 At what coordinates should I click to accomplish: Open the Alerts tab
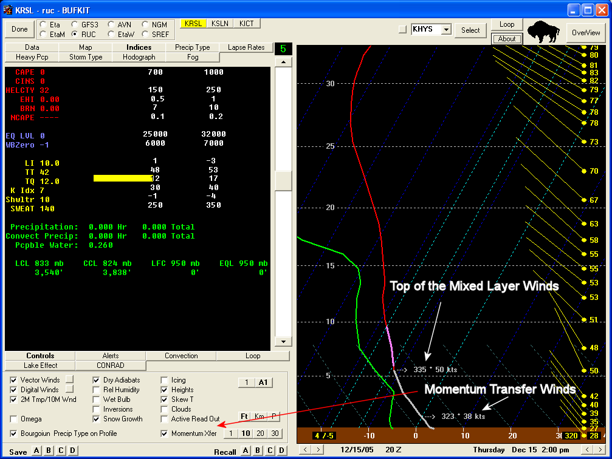111,356
